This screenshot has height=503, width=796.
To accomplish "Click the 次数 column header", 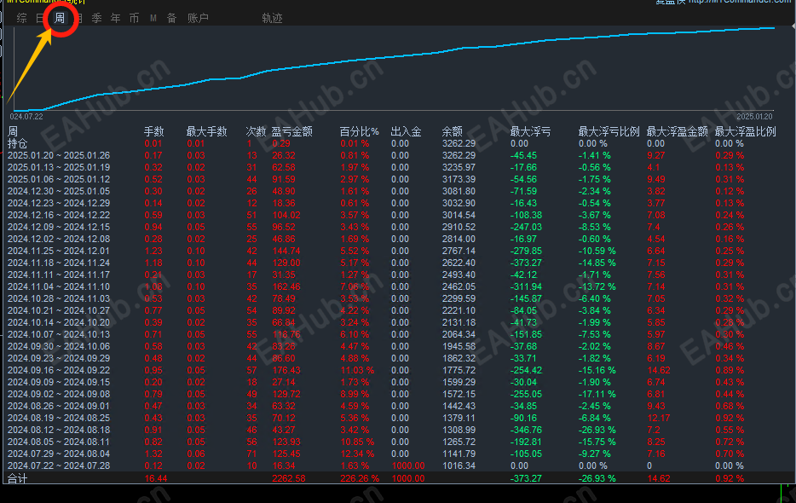I will [x=256, y=131].
